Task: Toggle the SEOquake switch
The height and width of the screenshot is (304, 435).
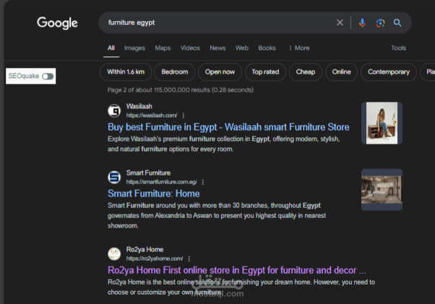Action: (47, 76)
